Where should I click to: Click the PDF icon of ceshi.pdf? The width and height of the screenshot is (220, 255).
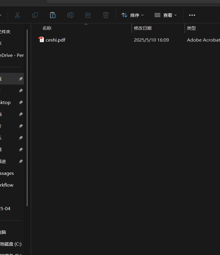[x=42, y=40]
